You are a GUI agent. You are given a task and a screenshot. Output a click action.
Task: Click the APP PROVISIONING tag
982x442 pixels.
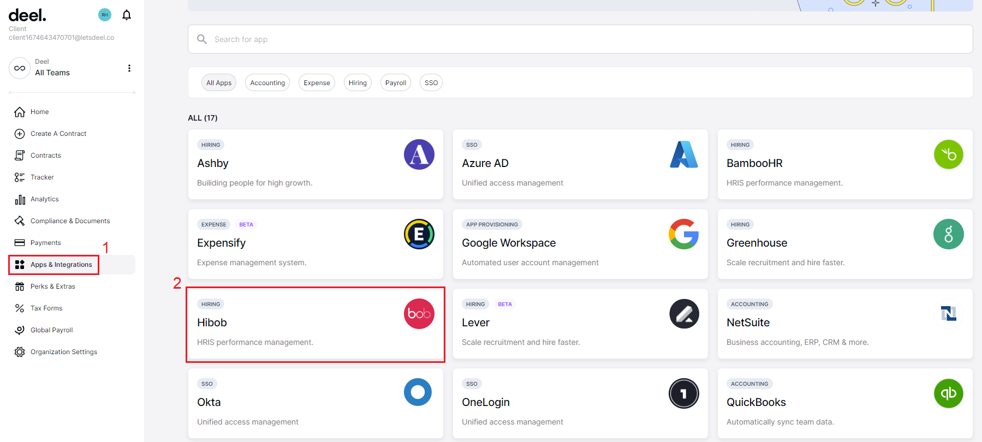click(492, 224)
